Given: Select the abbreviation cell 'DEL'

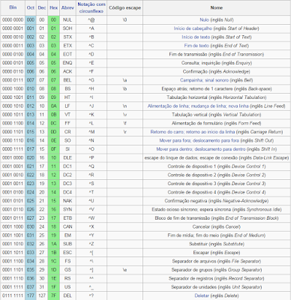Looking at the screenshot, I should click(67, 295).
